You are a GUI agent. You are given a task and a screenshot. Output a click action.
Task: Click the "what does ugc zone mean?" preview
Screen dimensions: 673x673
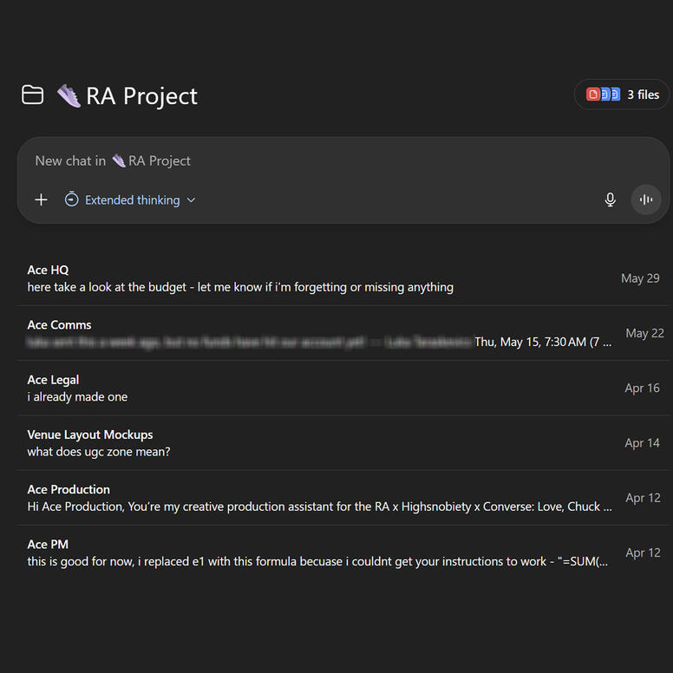tap(99, 452)
